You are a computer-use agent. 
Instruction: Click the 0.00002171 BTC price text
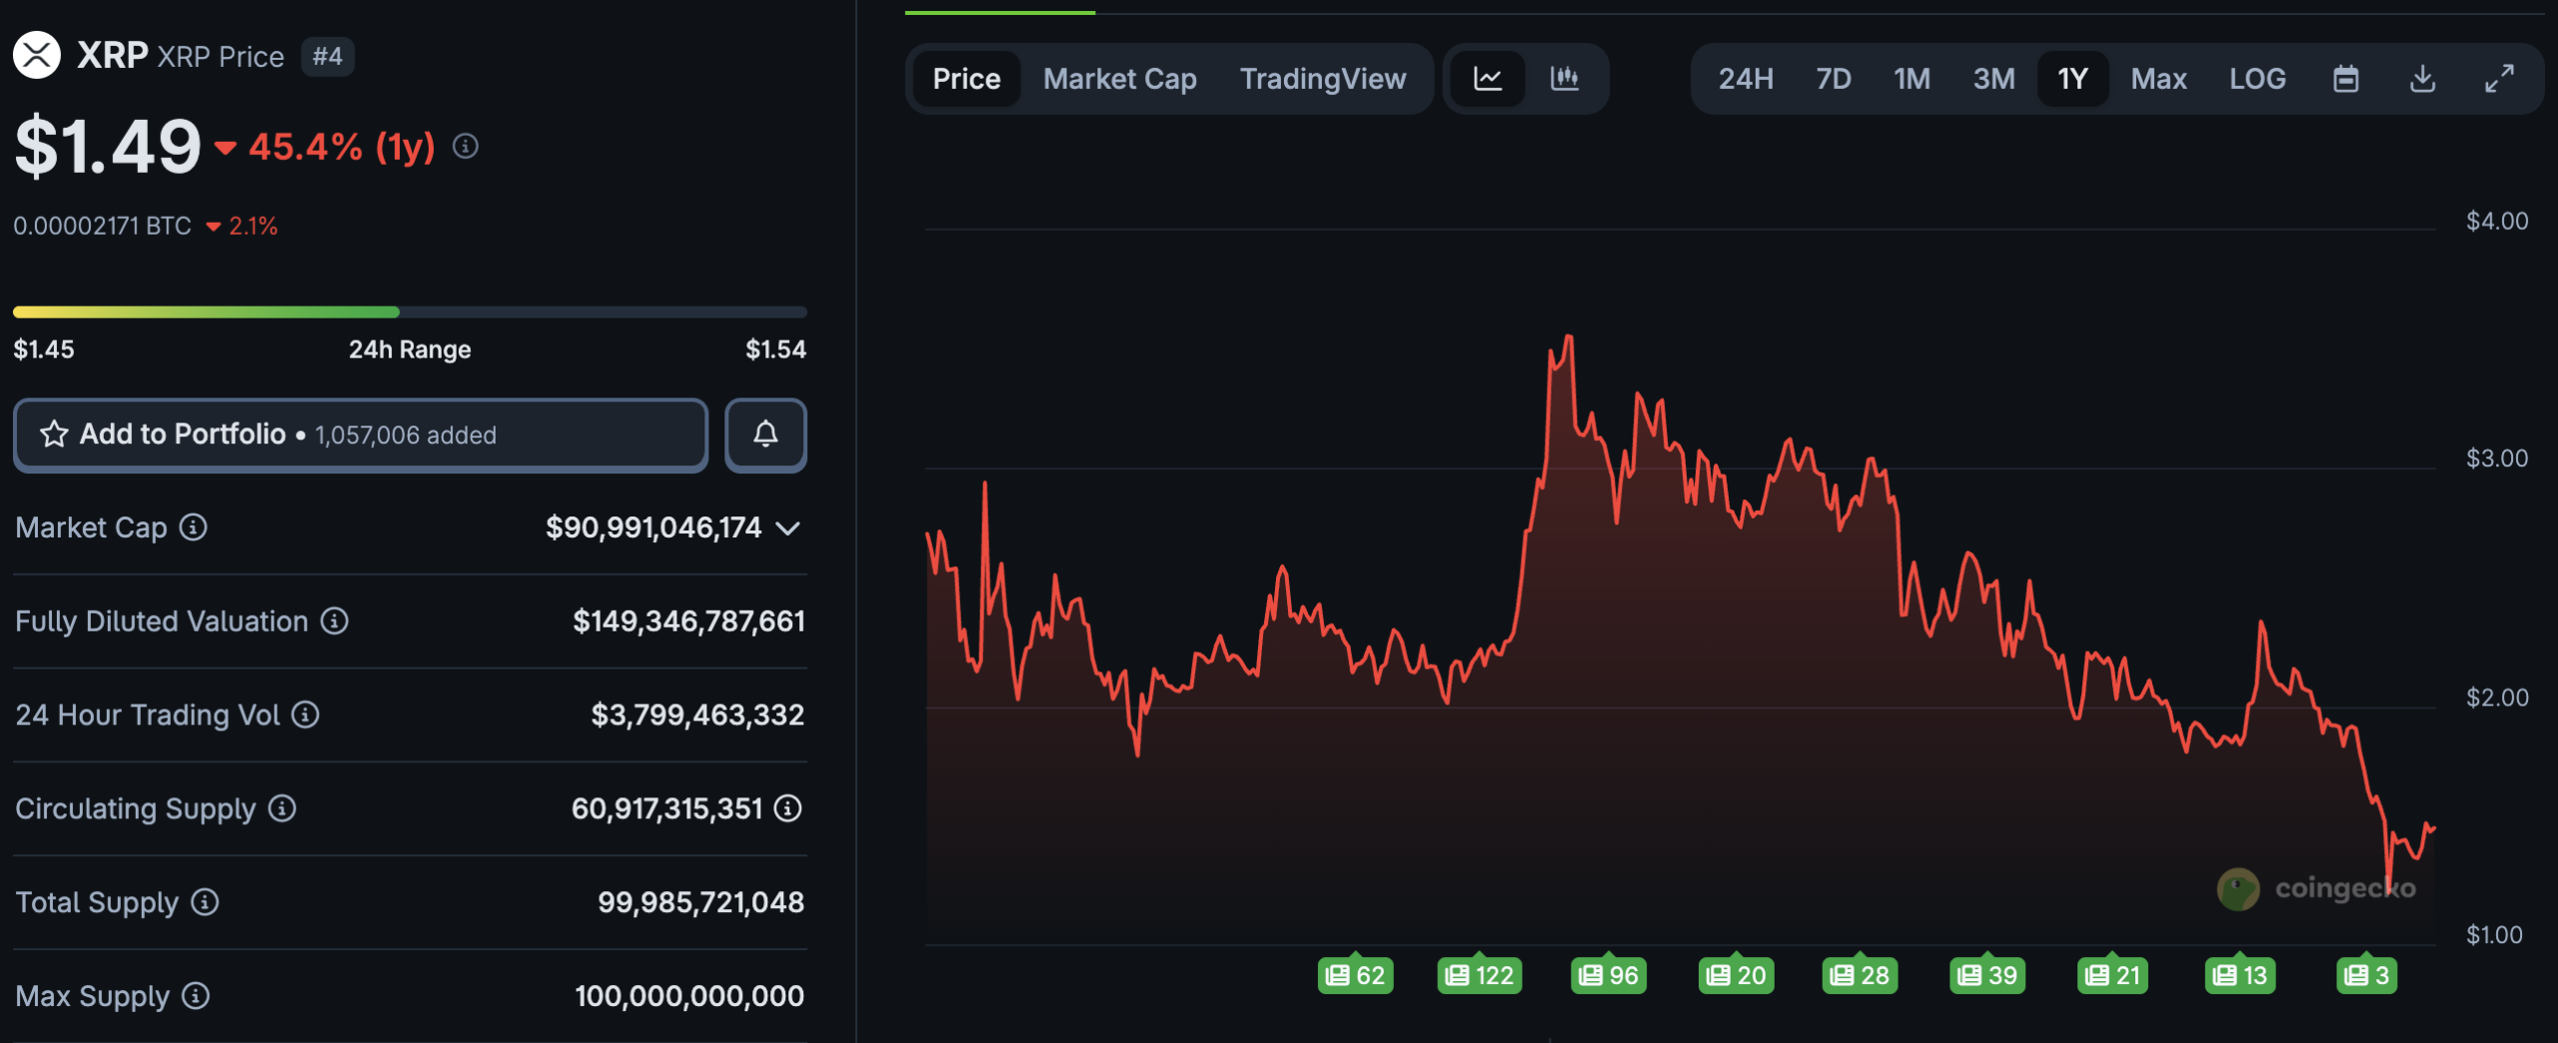(x=102, y=226)
